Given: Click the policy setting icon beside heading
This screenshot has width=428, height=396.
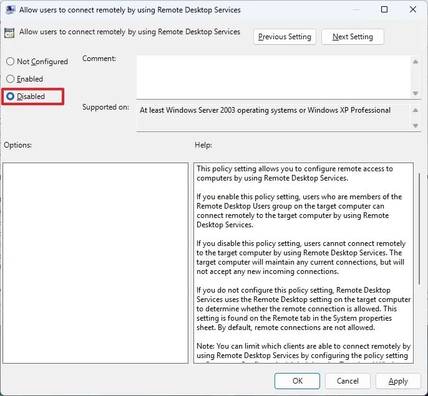Looking at the screenshot, I should pyautogui.click(x=9, y=32).
